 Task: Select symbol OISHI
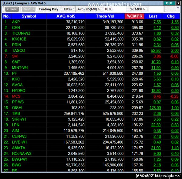17,108
